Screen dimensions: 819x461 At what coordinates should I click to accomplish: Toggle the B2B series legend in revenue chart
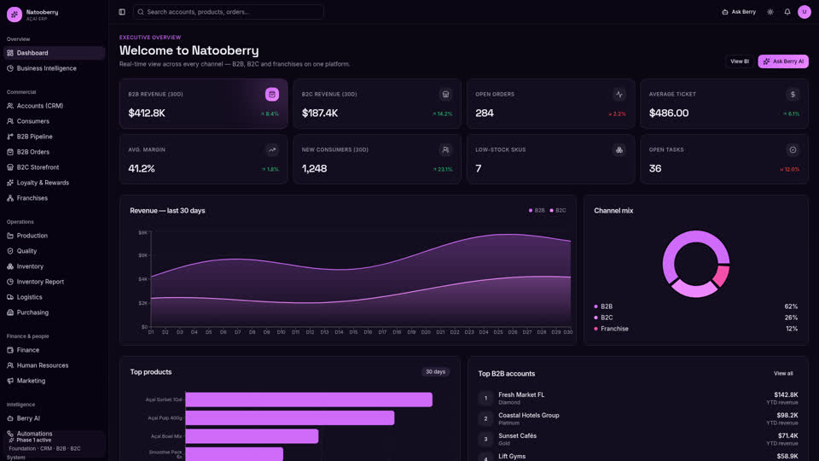(x=537, y=211)
